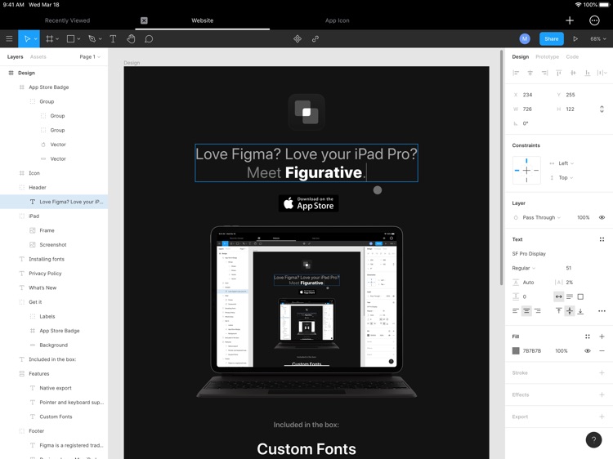Set text fixed size resizing
The height and width of the screenshot is (459, 613).
580,296
